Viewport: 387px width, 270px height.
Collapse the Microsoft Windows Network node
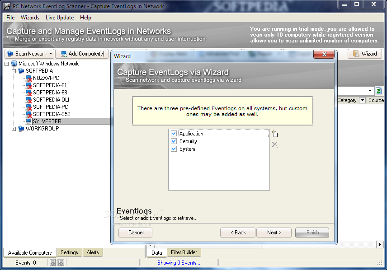tap(7, 64)
